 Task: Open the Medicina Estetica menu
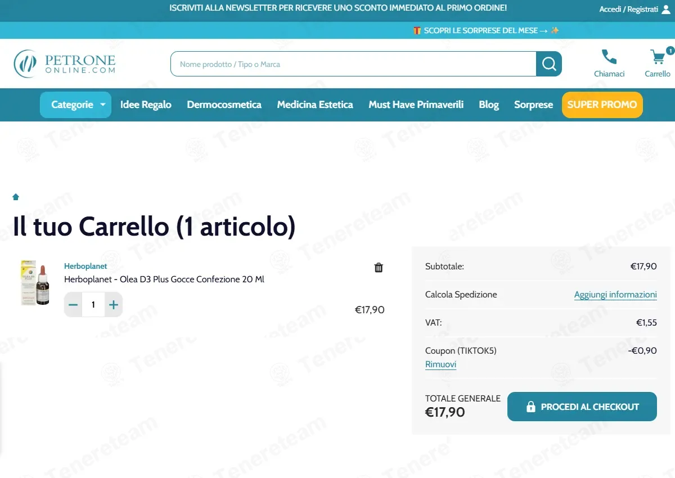(315, 105)
